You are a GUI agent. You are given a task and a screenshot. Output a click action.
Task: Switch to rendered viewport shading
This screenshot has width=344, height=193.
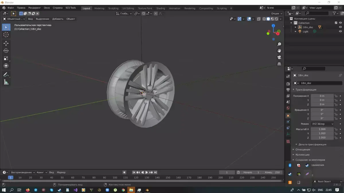click(x=276, y=19)
